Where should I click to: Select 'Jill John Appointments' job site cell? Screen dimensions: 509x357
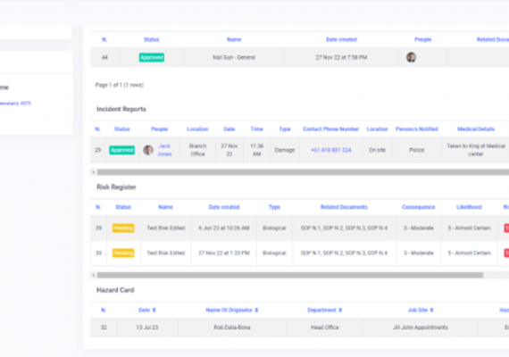pyautogui.click(x=421, y=328)
